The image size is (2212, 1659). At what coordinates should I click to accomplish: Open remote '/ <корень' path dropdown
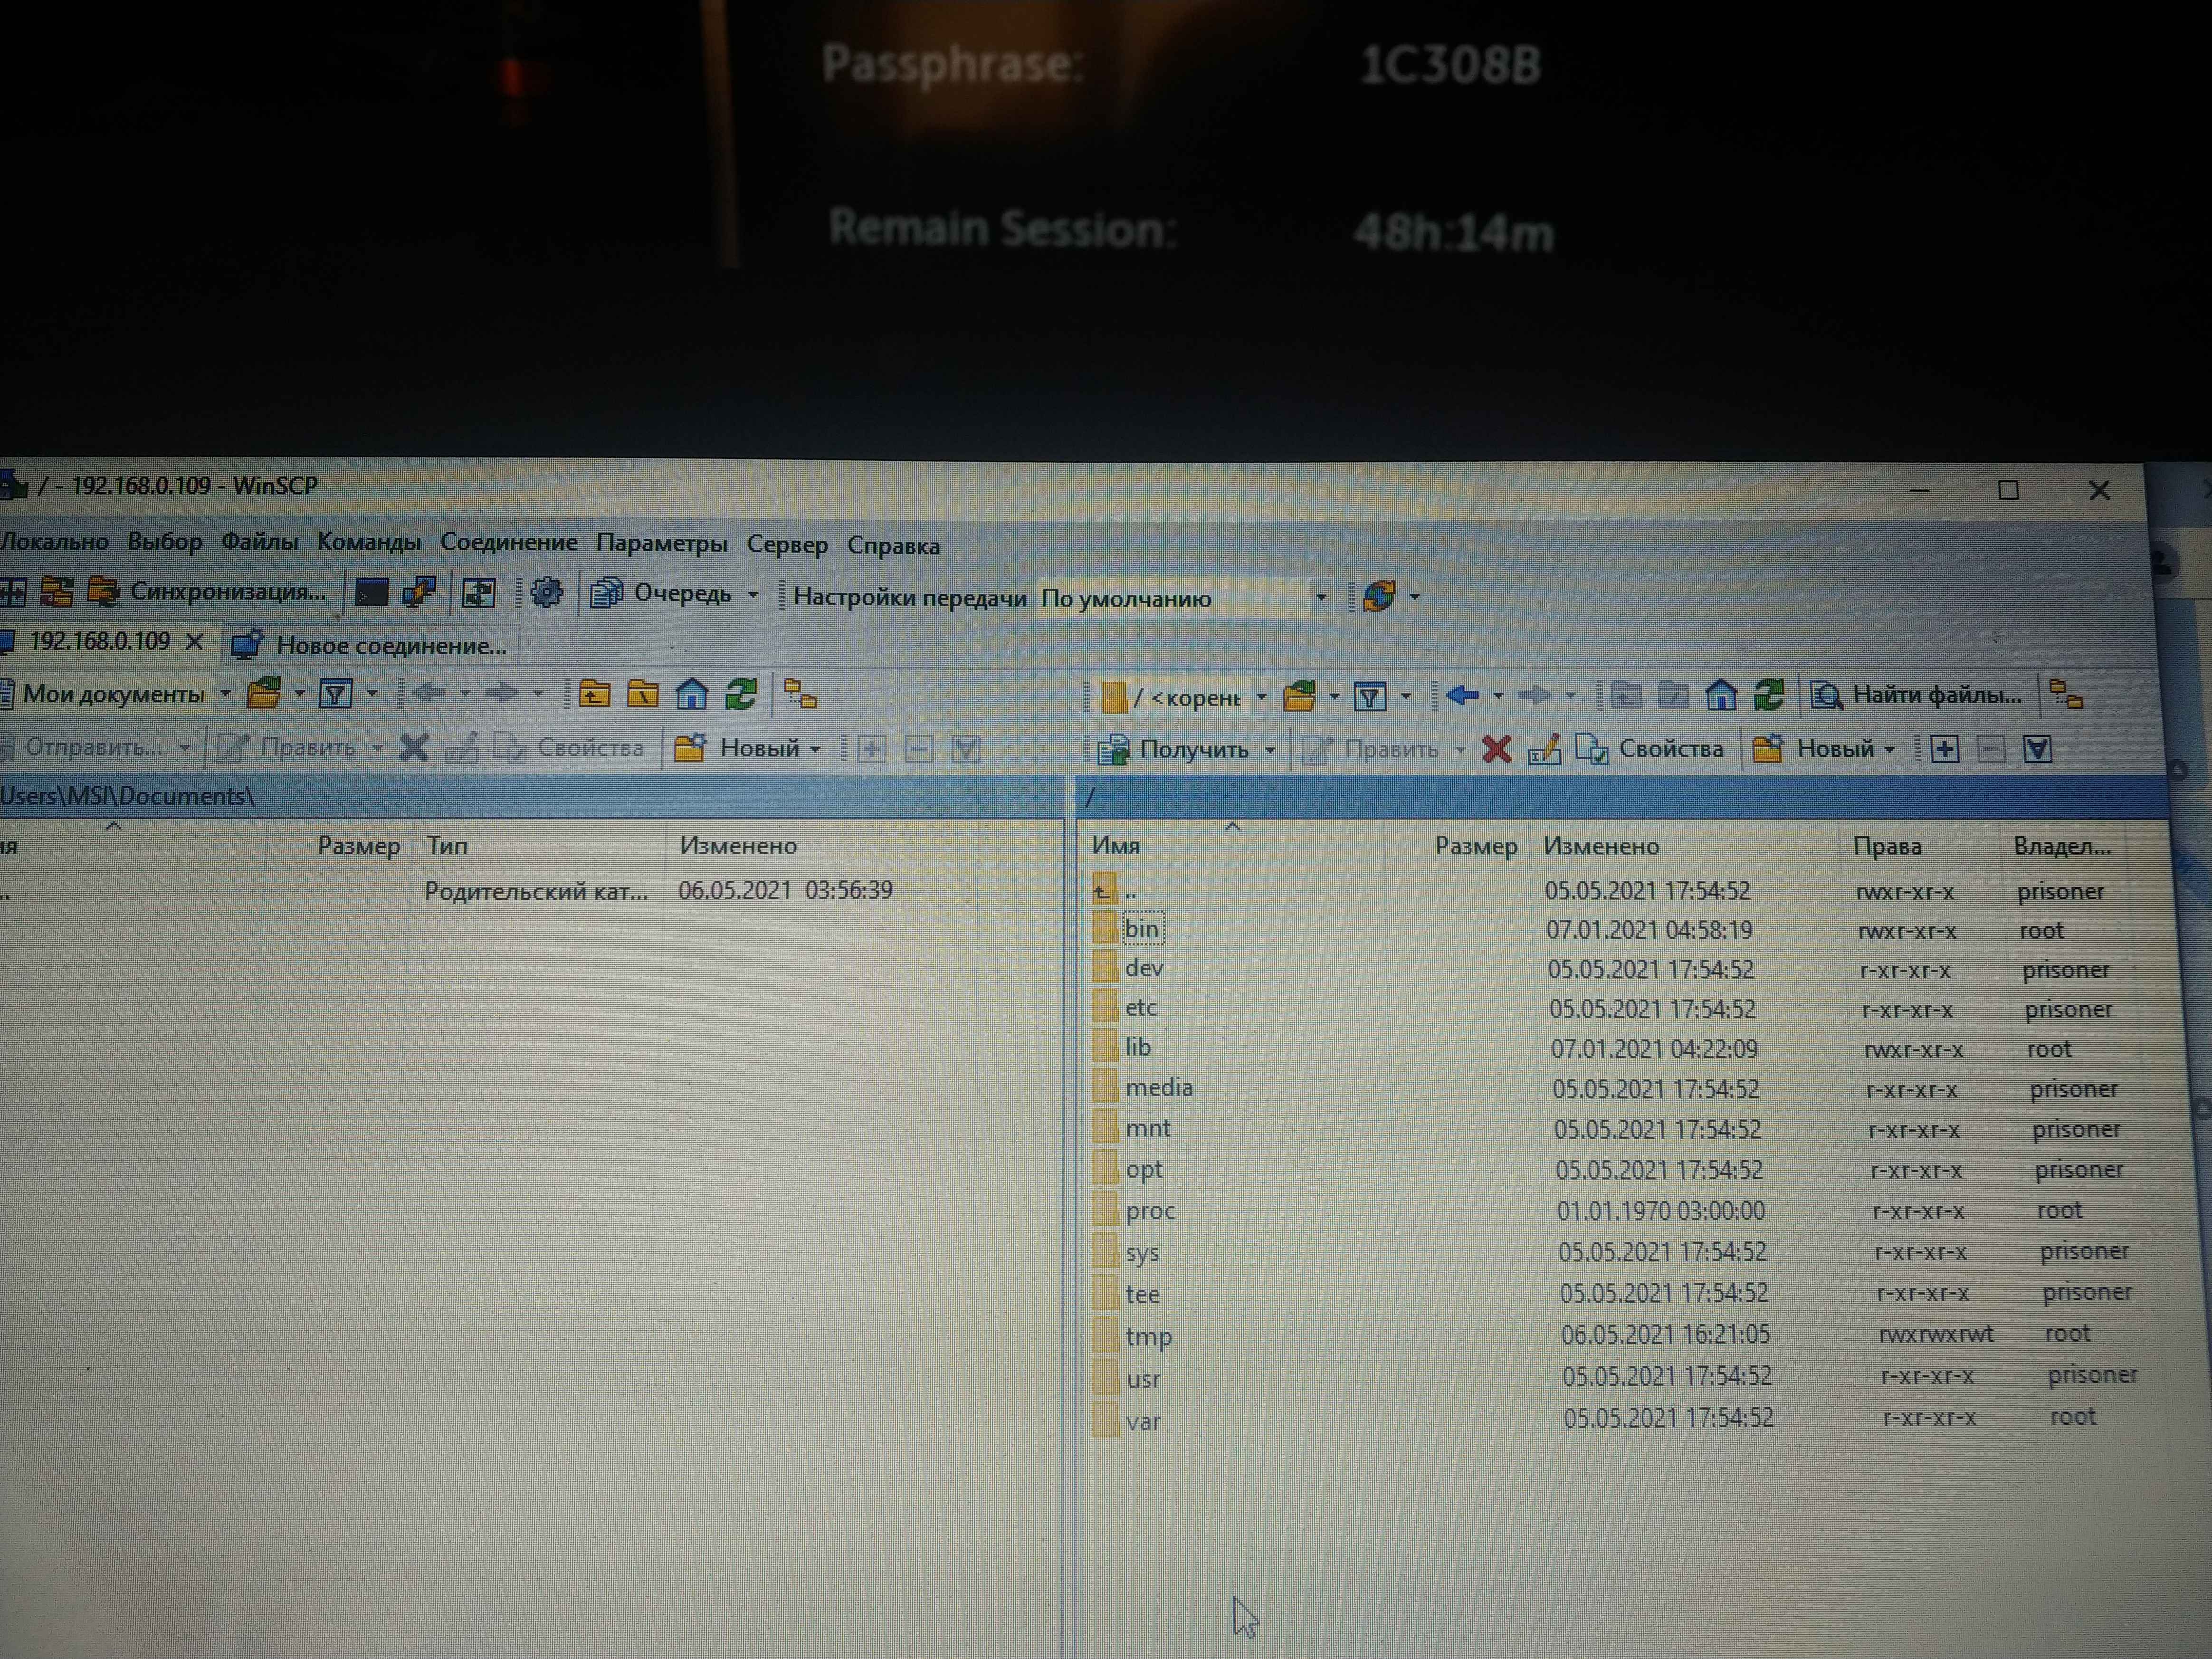tap(1262, 697)
